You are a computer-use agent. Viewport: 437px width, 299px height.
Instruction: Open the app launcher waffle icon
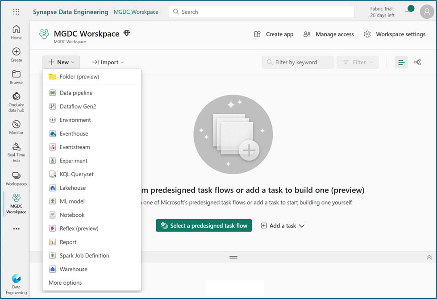click(16, 12)
